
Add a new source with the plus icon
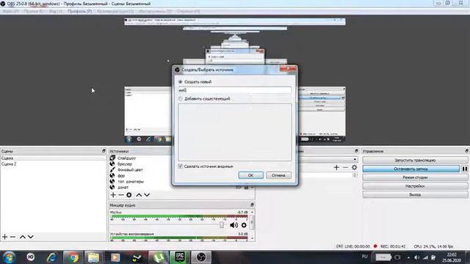[x=113, y=195]
